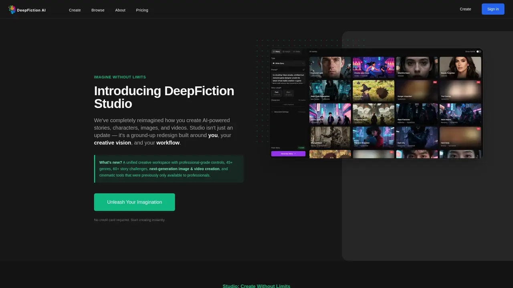The width and height of the screenshot is (513, 288).
Task: Open the Chrome and Chaos thumbnail
Action: 374,67
